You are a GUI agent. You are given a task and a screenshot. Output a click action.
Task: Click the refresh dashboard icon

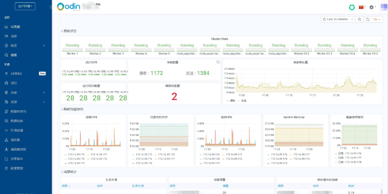368,19
